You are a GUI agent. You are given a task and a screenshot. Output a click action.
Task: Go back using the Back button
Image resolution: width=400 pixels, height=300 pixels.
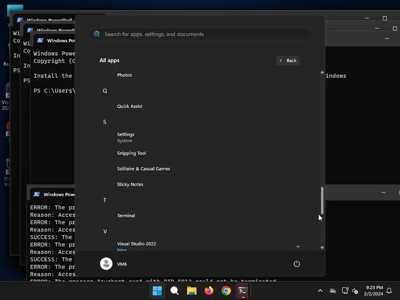288,61
